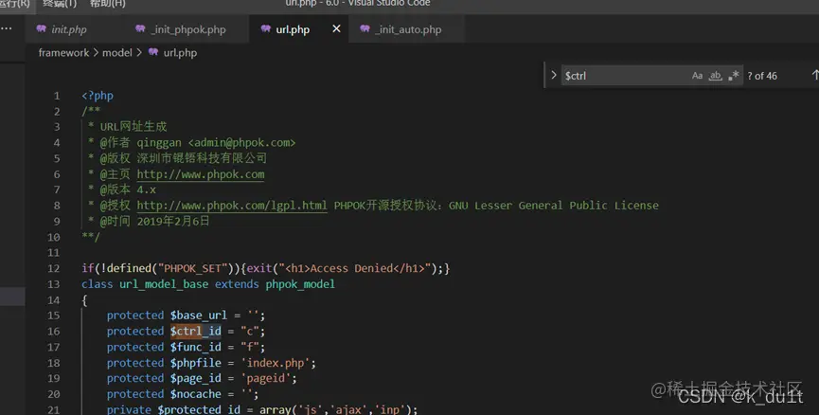The height and width of the screenshot is (415, 819).
Task: Click url.php in the breadcrumb path
Action: [180, 53]
